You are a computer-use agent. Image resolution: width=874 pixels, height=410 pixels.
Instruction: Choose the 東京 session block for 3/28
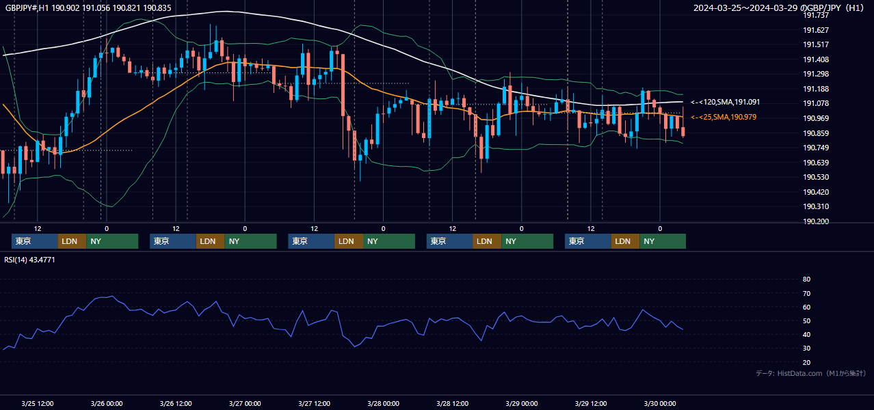click(449, 241)
